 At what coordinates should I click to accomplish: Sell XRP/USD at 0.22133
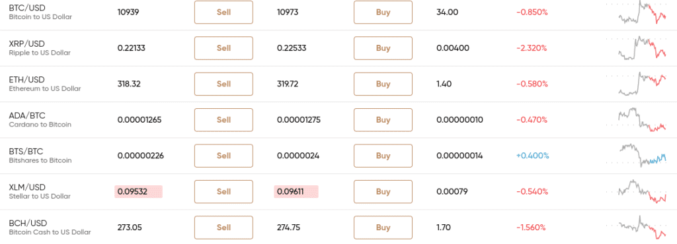pyautogui.click(x=223, y=48)
